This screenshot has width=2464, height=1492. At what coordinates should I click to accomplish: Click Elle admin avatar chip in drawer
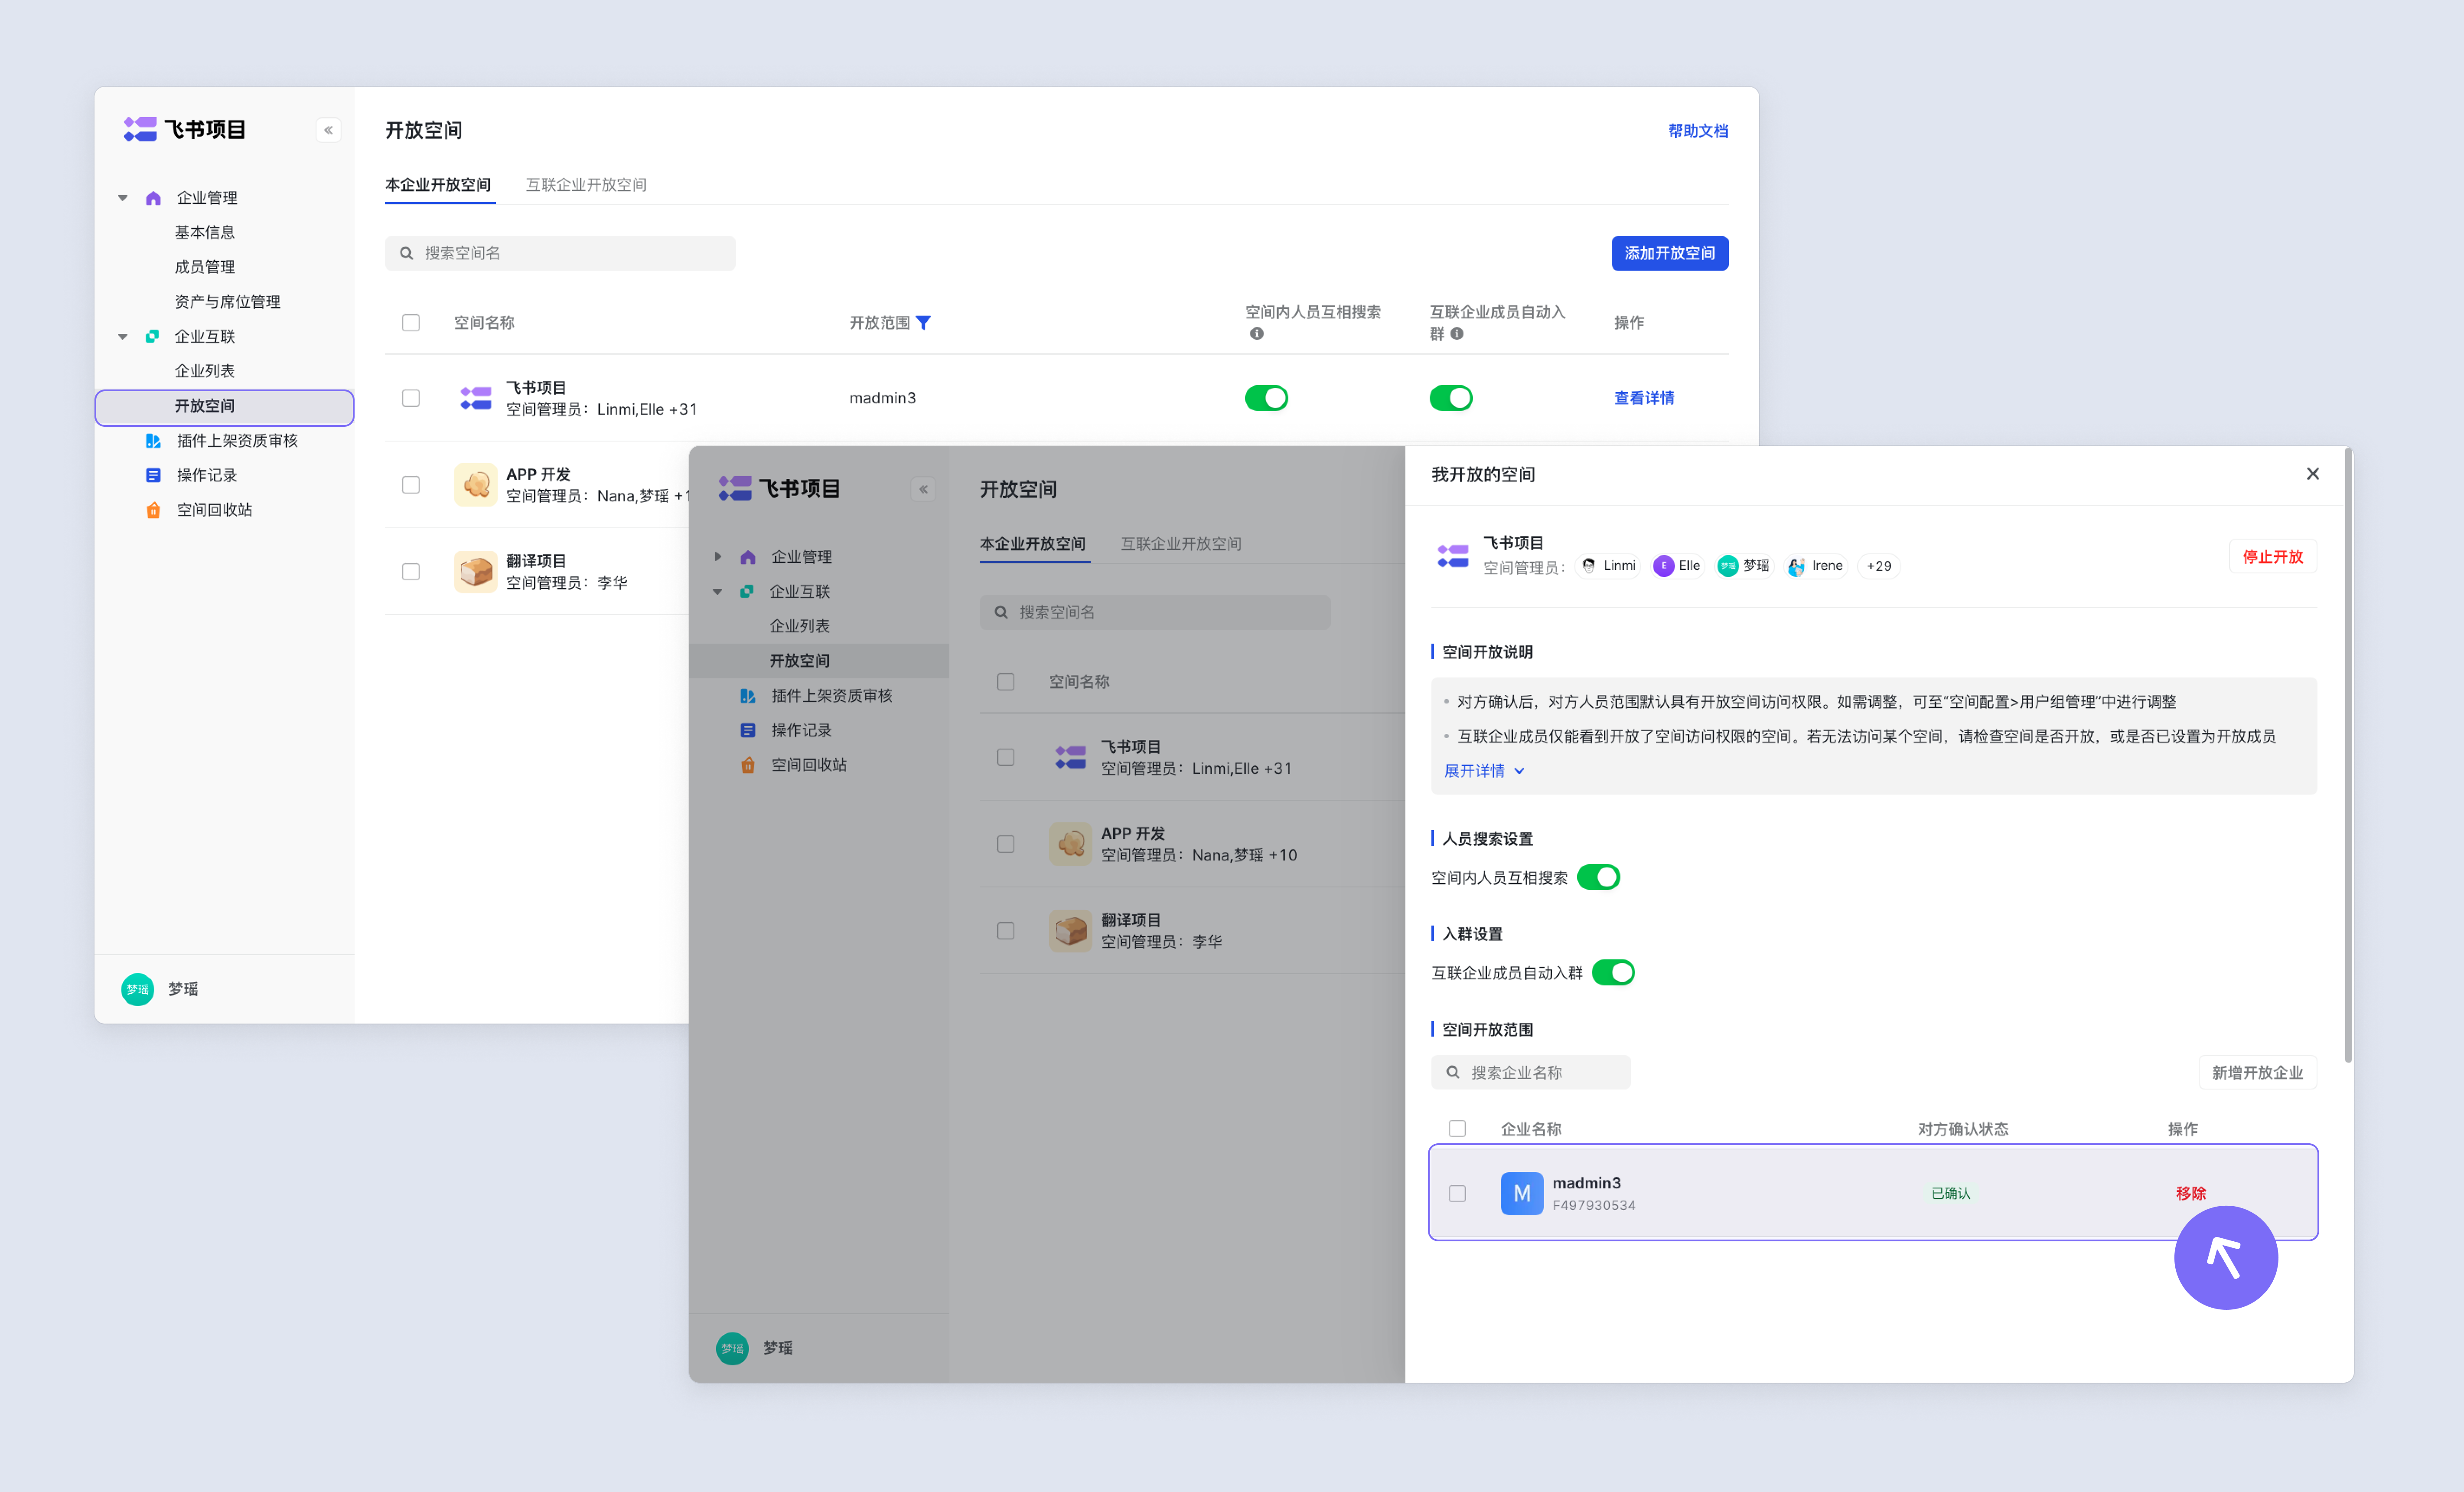pyautogui.click(x=1677, y=566)
